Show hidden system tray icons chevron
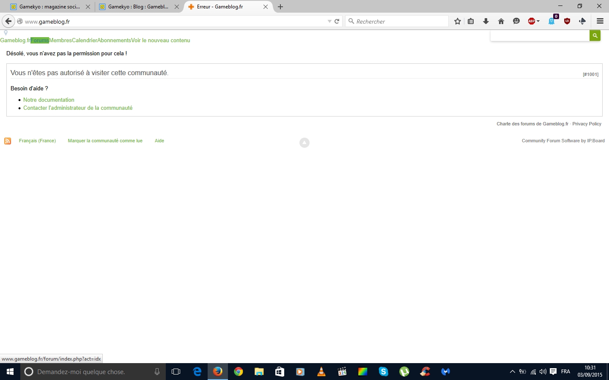609x380 pixels. coord(513,372)
